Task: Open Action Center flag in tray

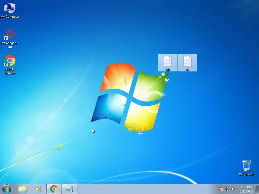Action: tap(221, 189)
